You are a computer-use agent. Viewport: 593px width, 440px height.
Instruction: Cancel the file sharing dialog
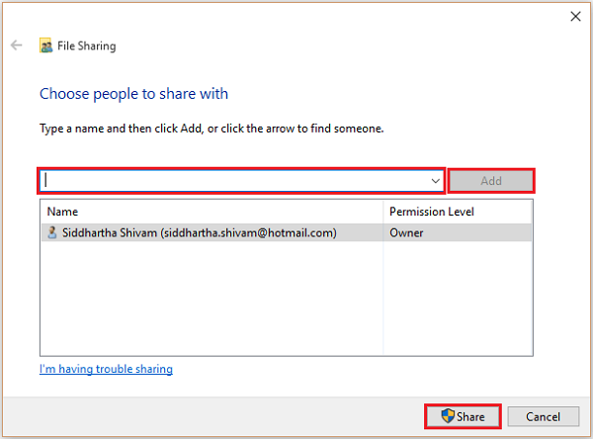(x=543, y=416)
